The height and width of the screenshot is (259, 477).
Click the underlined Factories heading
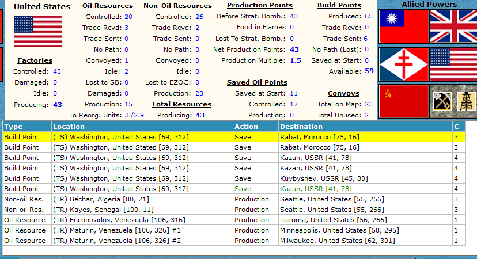(x=35, y=60)
